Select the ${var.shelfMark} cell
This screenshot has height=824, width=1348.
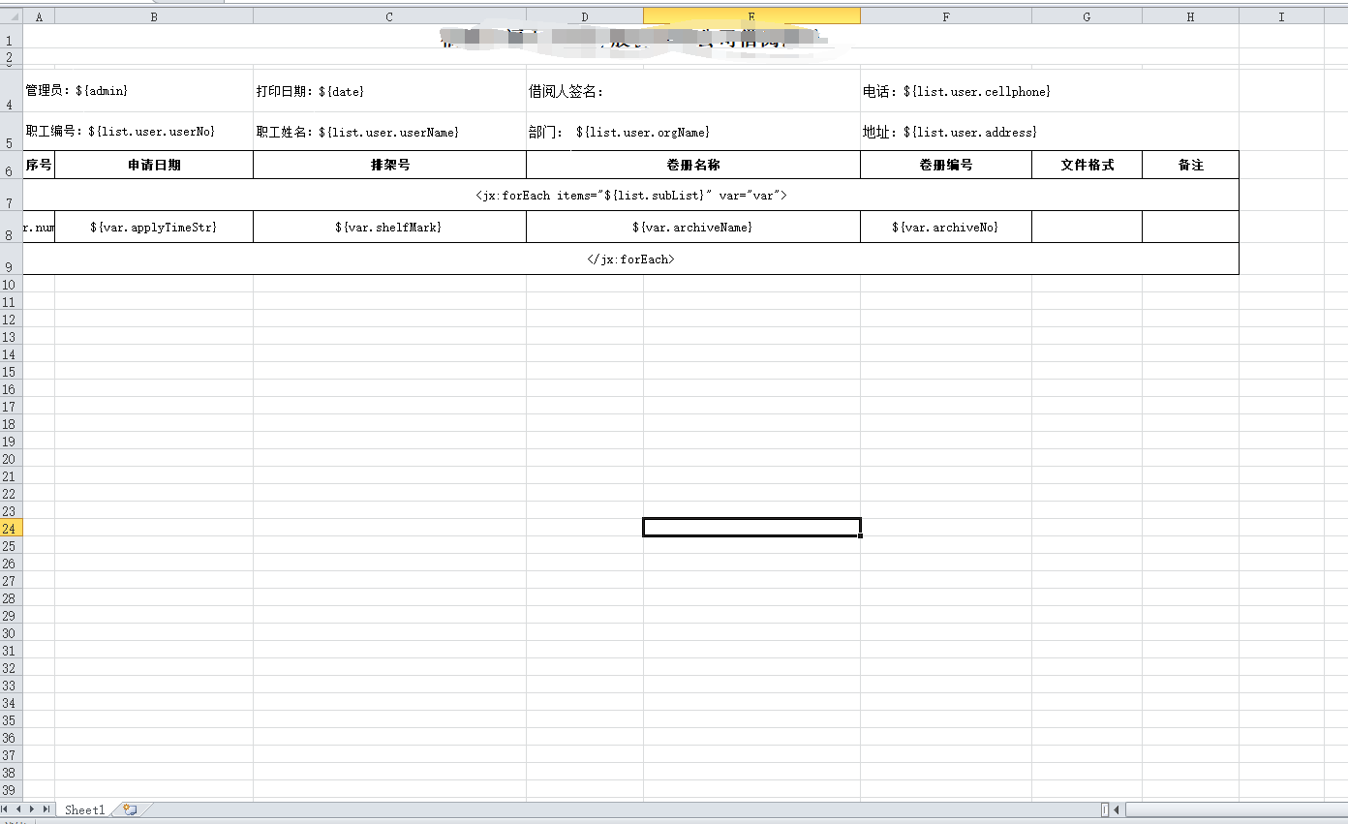pyautogui.click(x=388, y=227)
